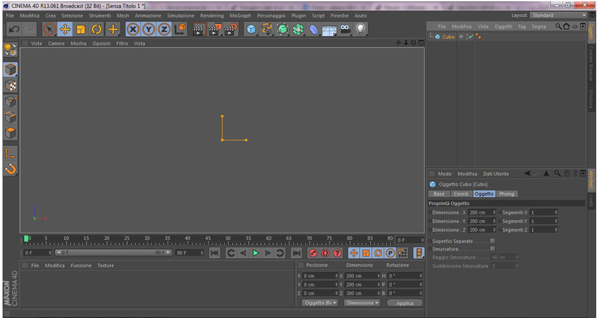Render the current view
The image size is (600, 318).
point(199,29)
